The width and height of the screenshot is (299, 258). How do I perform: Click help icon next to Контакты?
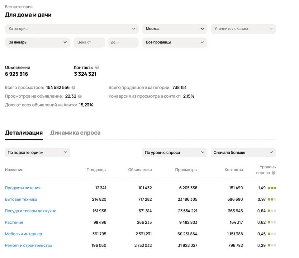(x=97, y=68)
